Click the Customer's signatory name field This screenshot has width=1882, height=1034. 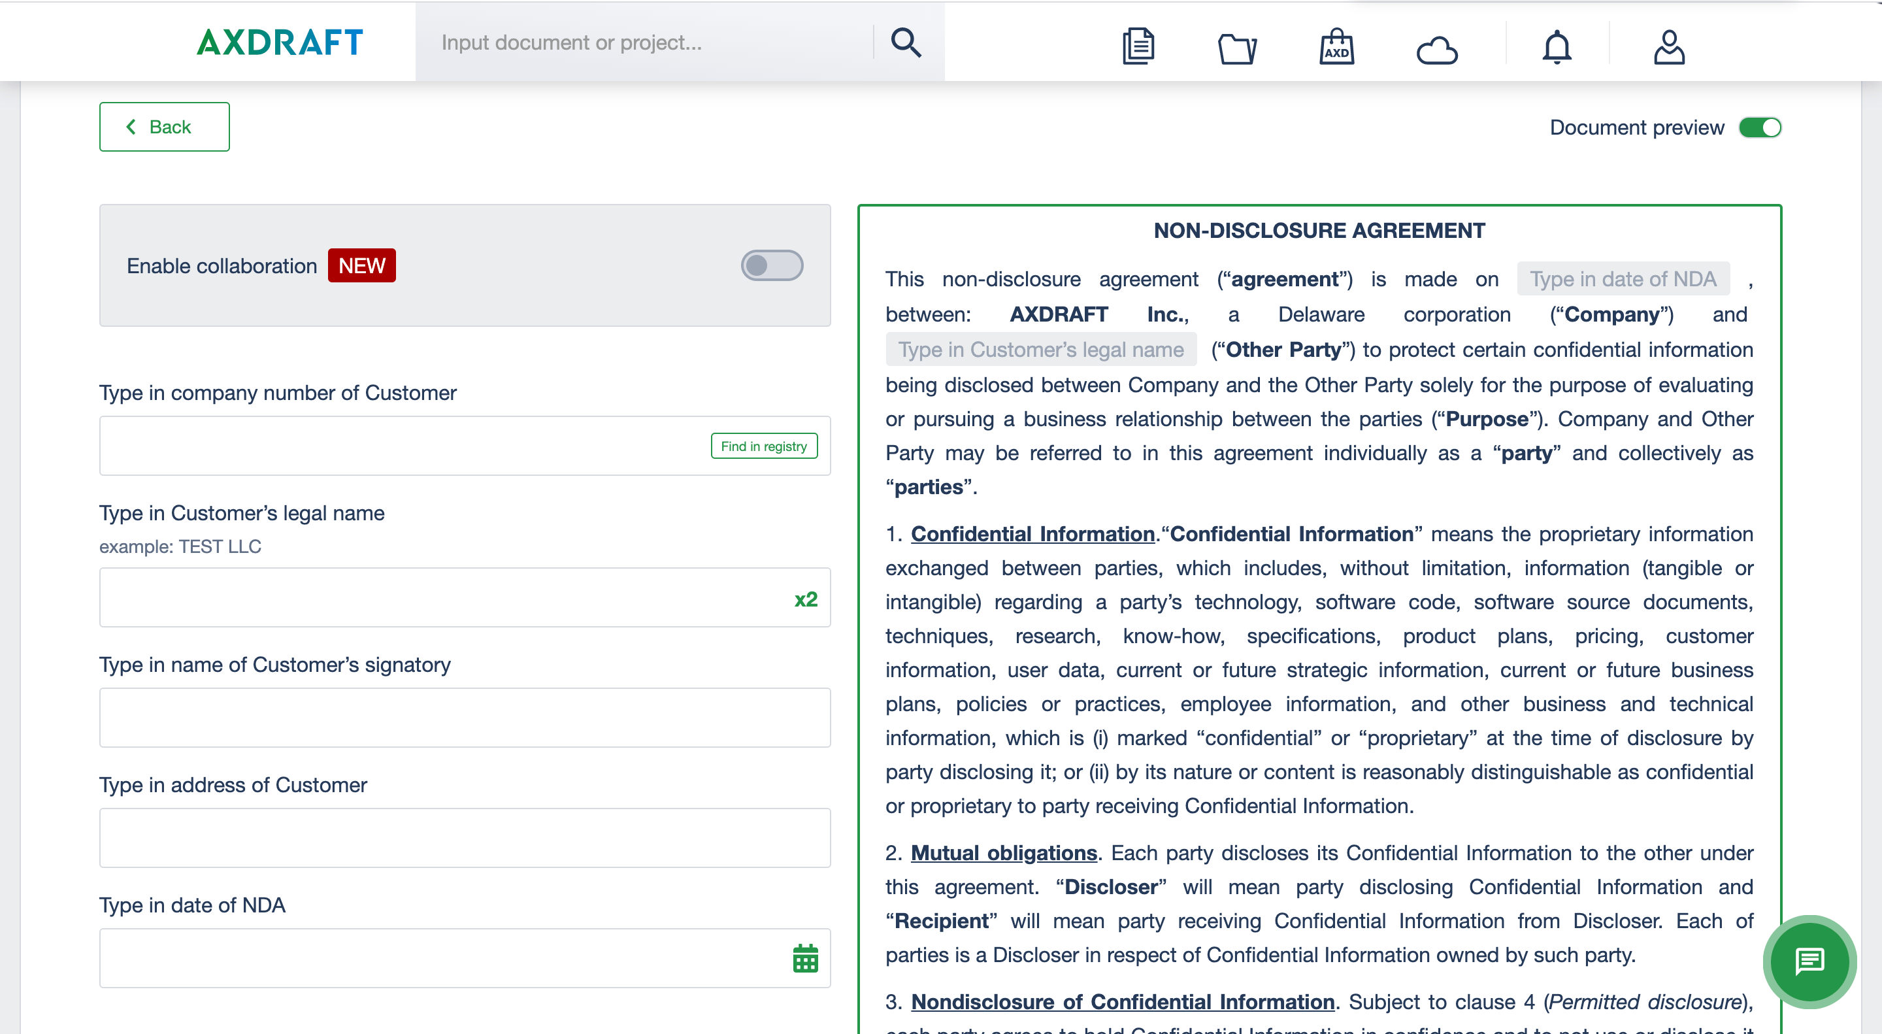[465, 718]
